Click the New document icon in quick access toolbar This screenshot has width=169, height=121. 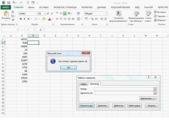pyautogui.click(x=28, y=3)
